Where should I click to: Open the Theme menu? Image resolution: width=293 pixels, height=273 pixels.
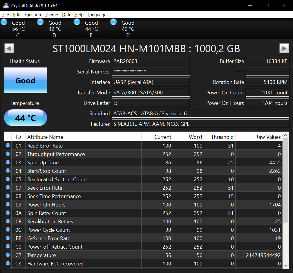pos(51,15)
